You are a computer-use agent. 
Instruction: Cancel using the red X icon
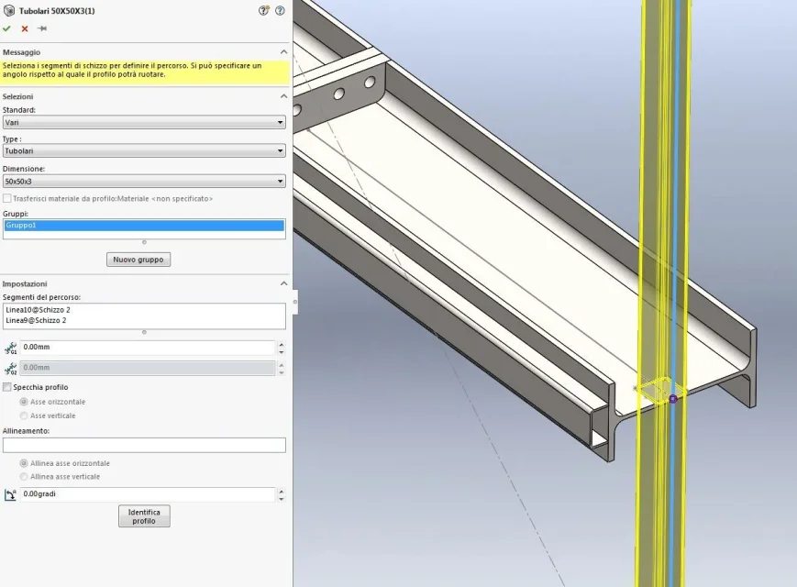(25, 29)
